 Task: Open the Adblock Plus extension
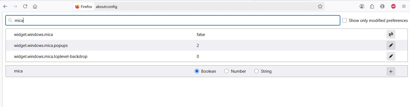393,7
